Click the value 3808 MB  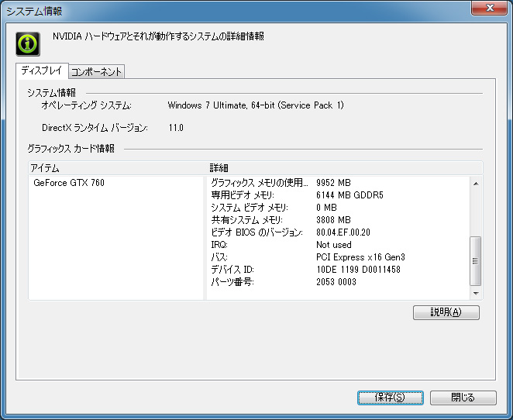click(x=333, y=220)
